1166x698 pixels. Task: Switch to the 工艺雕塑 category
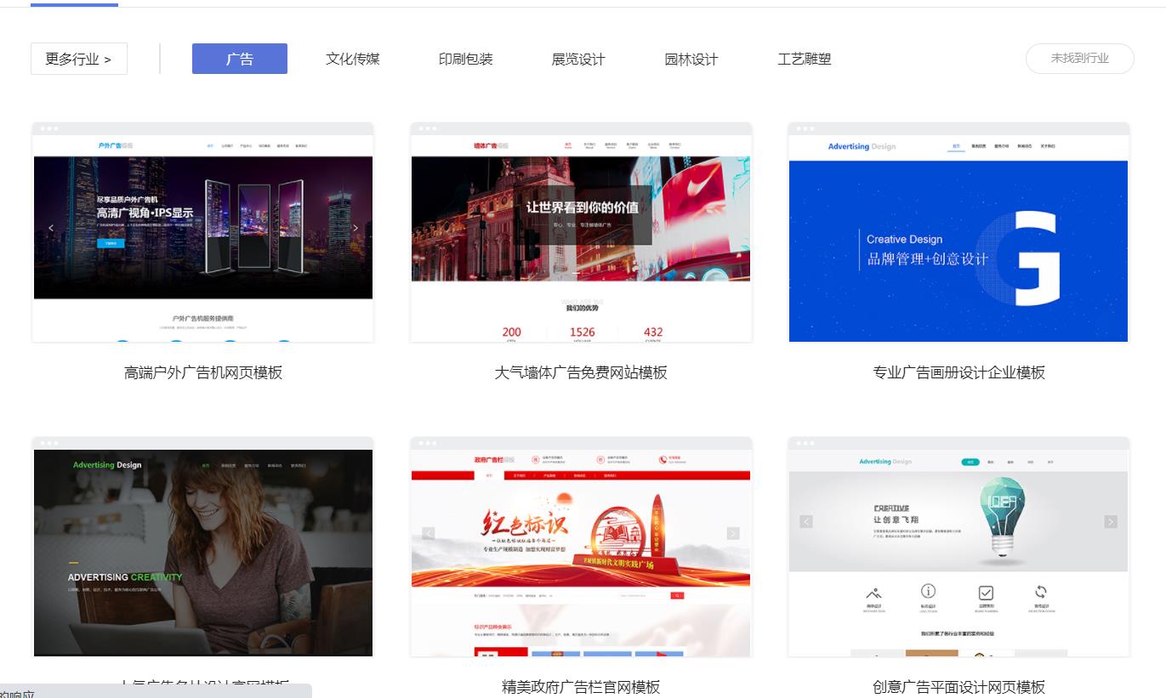point(804,59)
